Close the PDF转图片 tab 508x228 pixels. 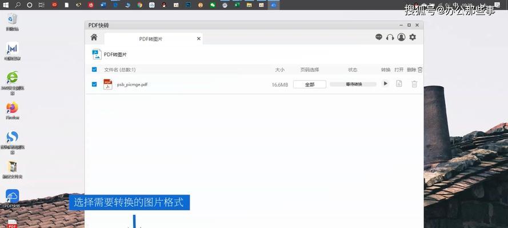pyautogui.click(x=199, y=39)
